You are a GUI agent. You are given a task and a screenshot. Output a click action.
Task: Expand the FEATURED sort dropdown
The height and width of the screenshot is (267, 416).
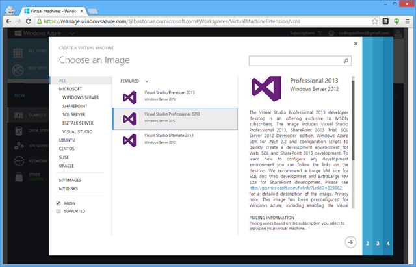click(147, 81)
